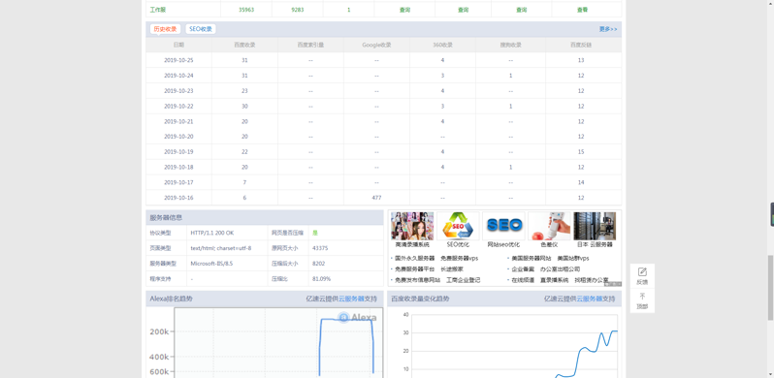Click the text/html; charset=utf-8 value
This screenshot has height=378, width=774.
pyautogui.click(x=220, y=248)
